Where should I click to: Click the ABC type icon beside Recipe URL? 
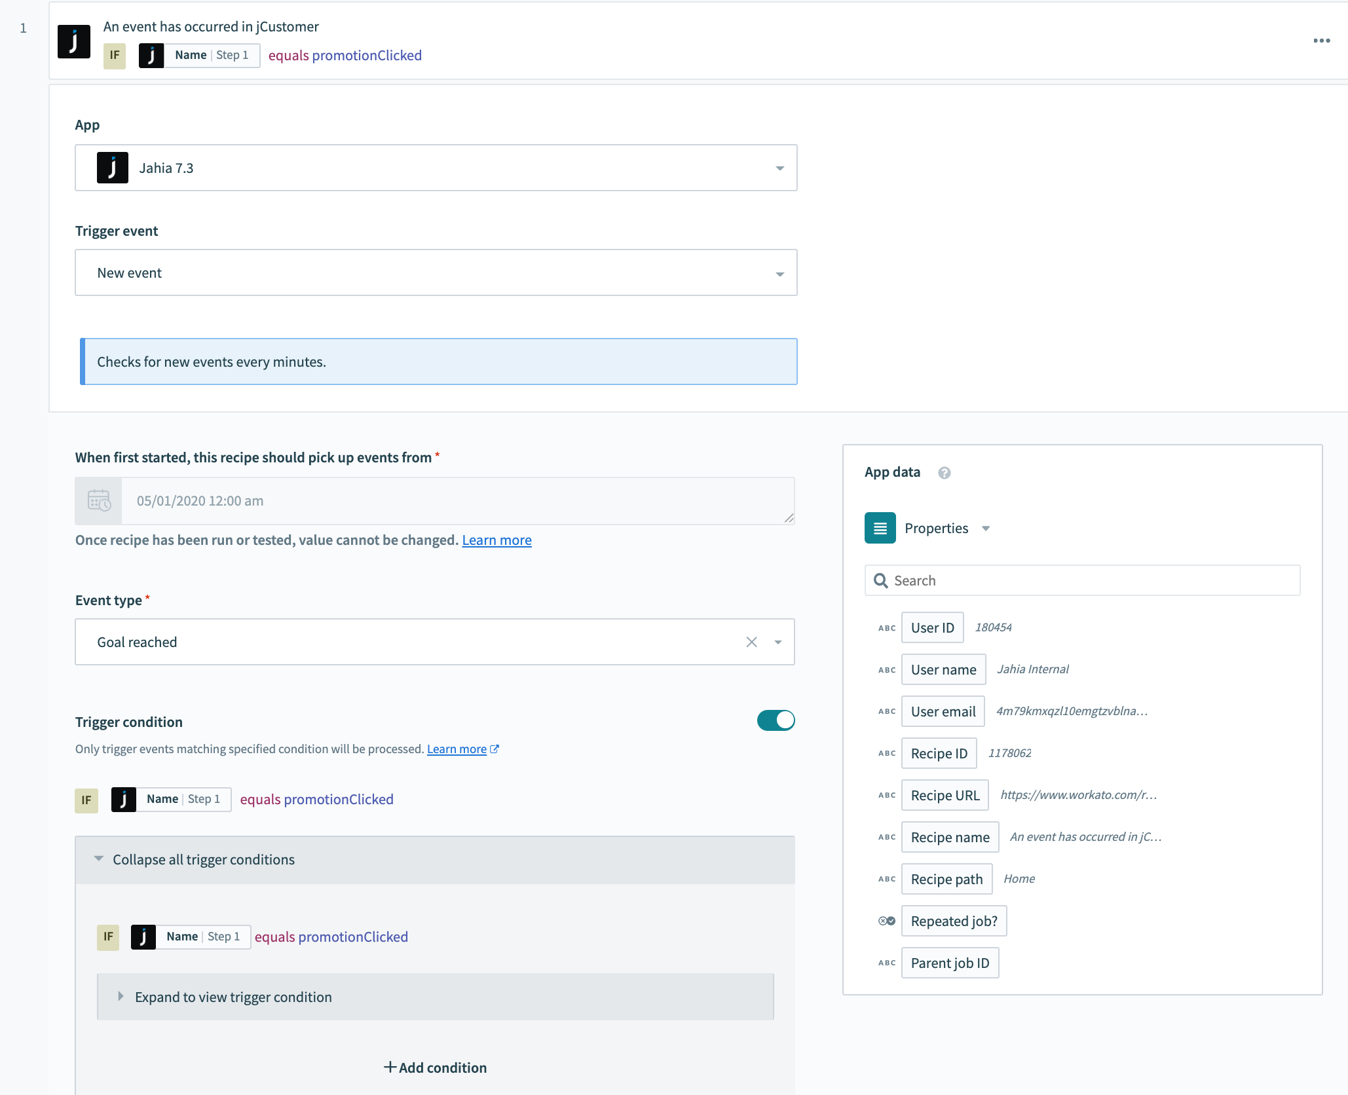(886, 795)
